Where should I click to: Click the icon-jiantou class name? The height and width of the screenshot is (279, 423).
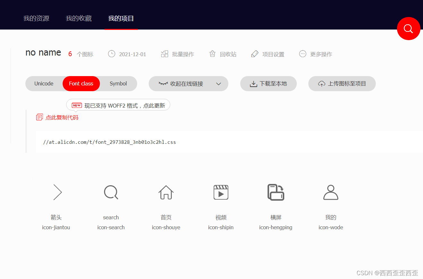click(x=56, y=227)
